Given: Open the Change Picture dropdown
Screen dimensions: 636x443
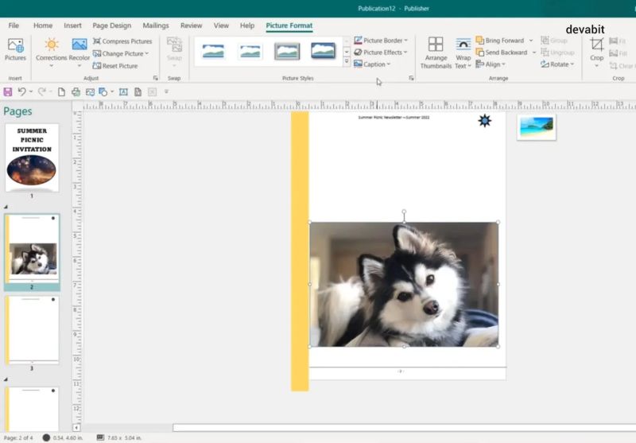Looking at the screenshot, I should click(x=121, y=53).
